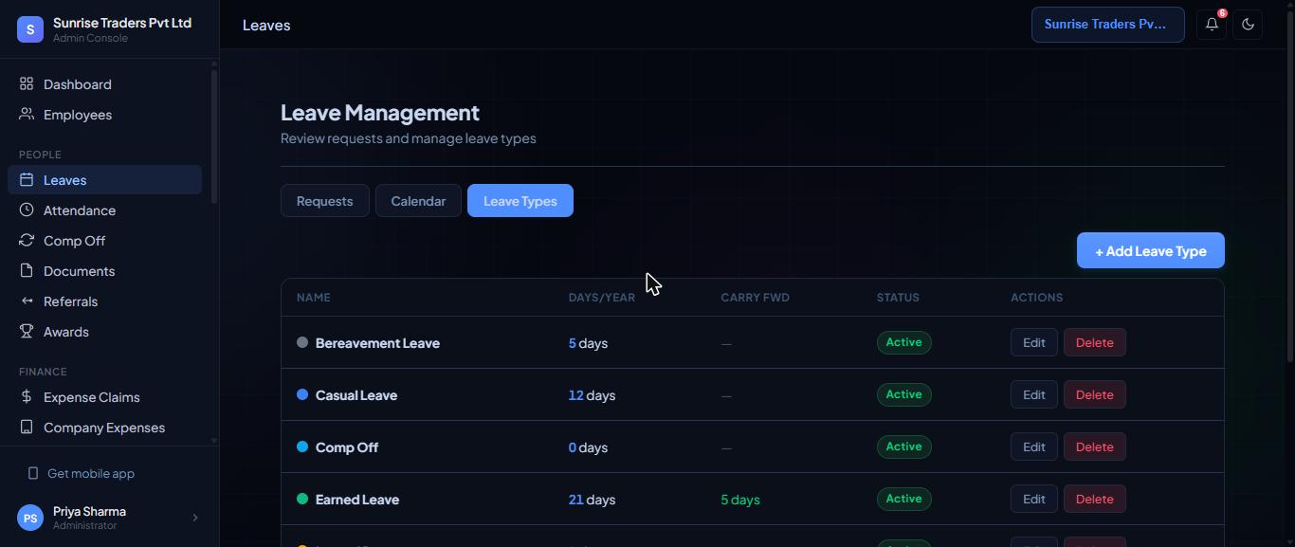Click '21 days' value for Earned Leave
1295x547 pixels.
(592, 500)
